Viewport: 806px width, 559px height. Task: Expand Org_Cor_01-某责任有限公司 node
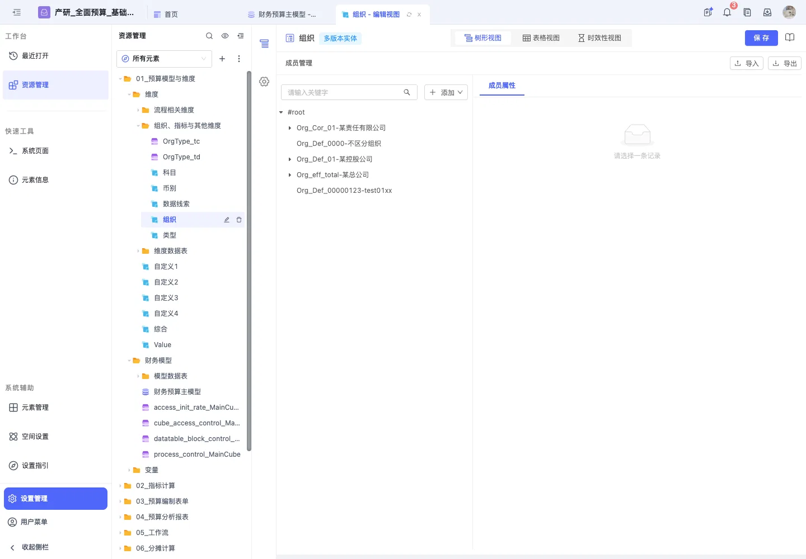(290, 128)
